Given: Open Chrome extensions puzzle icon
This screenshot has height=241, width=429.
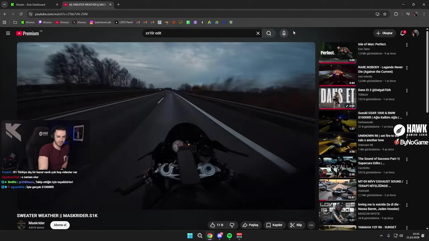Looking at the screenshot, I should point(396,14).
